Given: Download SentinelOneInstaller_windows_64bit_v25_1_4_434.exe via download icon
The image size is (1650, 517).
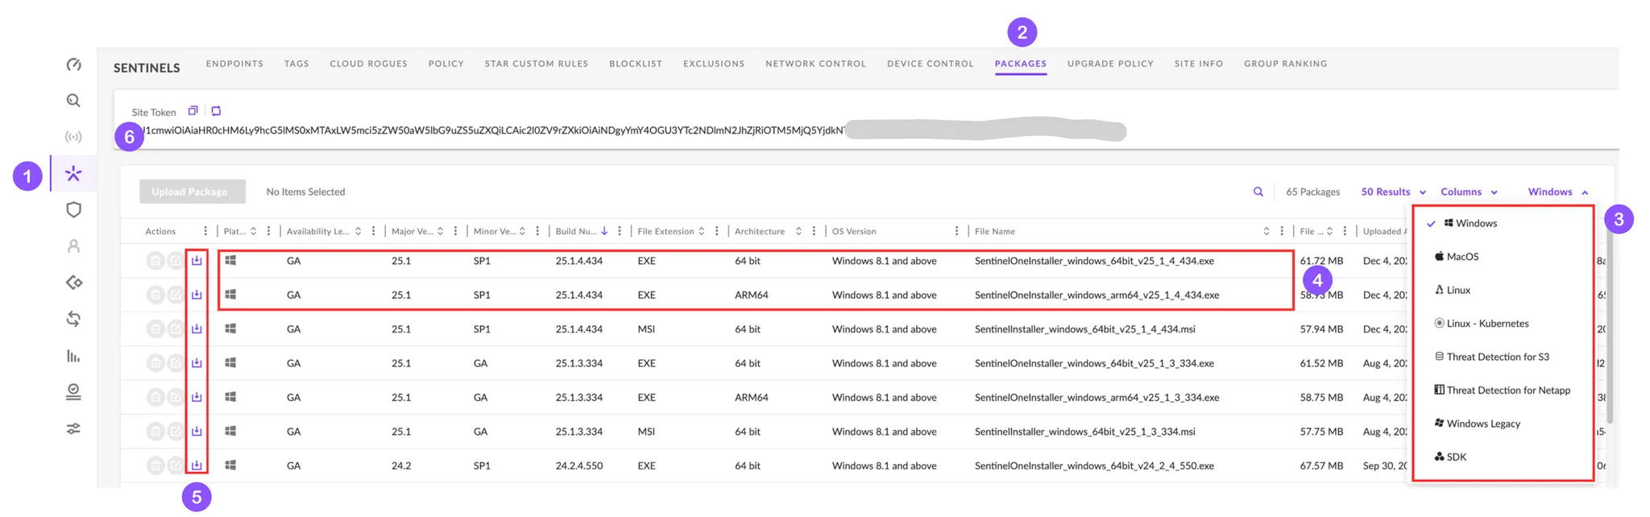Looking at the screenshot, I should click(x=197, y=261).
